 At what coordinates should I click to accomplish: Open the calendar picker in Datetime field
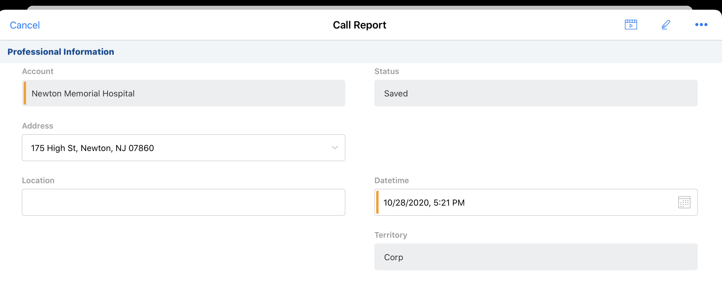click(x=684, y=202)
